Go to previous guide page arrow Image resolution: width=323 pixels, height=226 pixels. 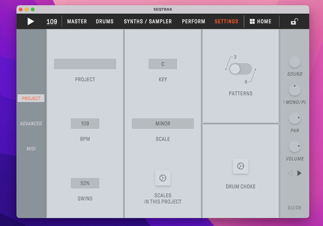[x=290, y=173]
